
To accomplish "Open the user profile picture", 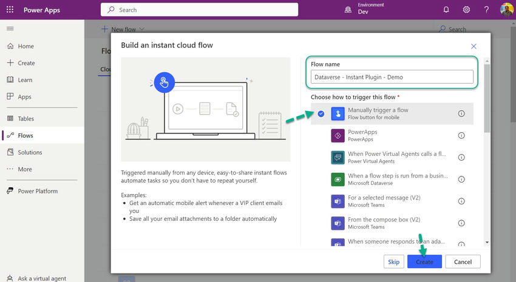I will pos(506,10).
